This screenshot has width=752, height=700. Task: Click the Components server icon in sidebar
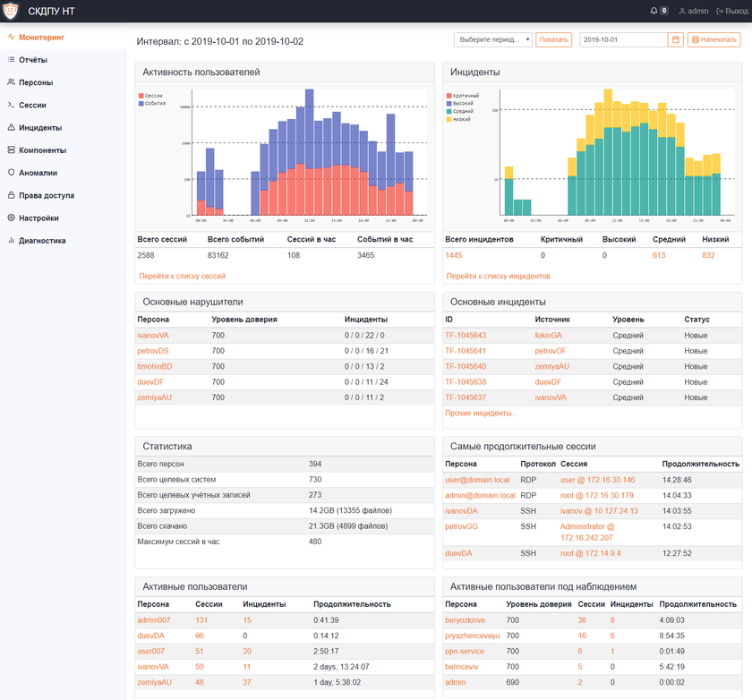[11, 150]
